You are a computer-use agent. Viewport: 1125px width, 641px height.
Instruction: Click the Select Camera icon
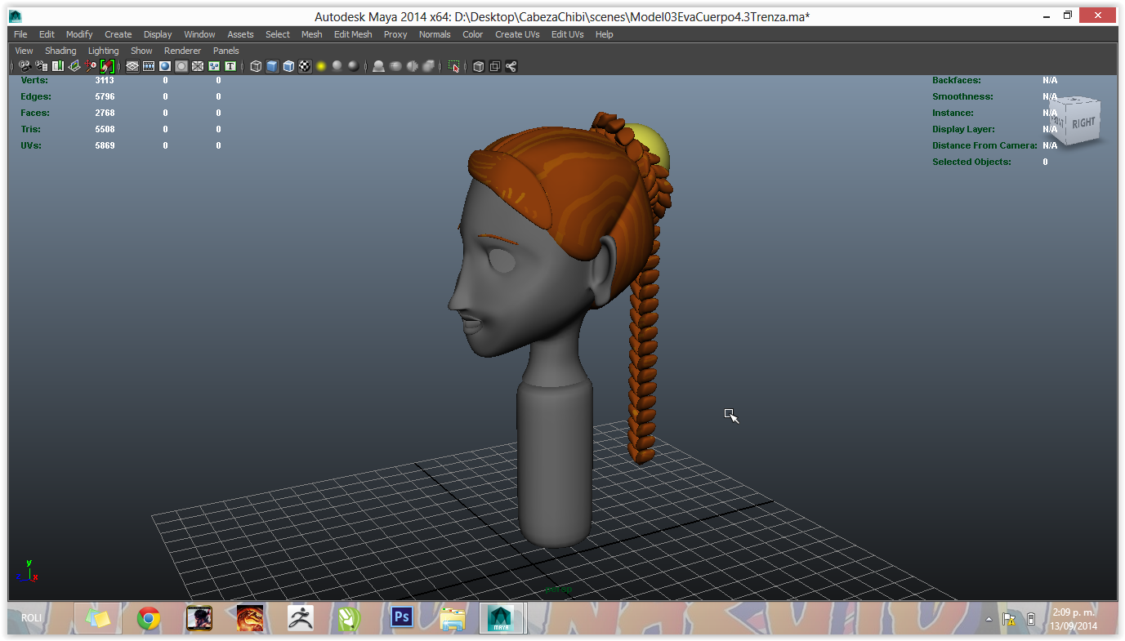click(25, 66)
